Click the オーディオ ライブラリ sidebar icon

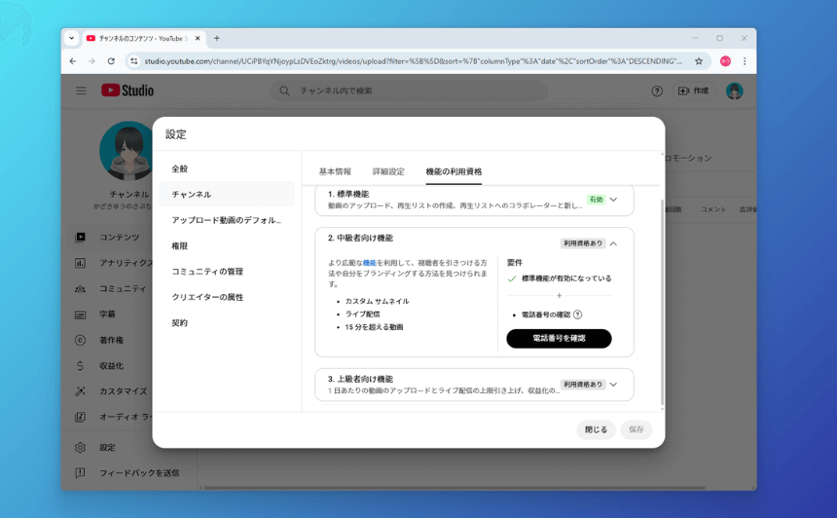80,417
